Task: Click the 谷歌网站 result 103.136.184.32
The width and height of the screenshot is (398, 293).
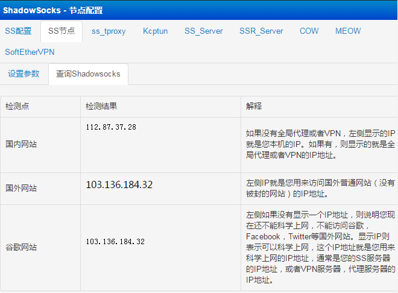Action: pos(115,242)
